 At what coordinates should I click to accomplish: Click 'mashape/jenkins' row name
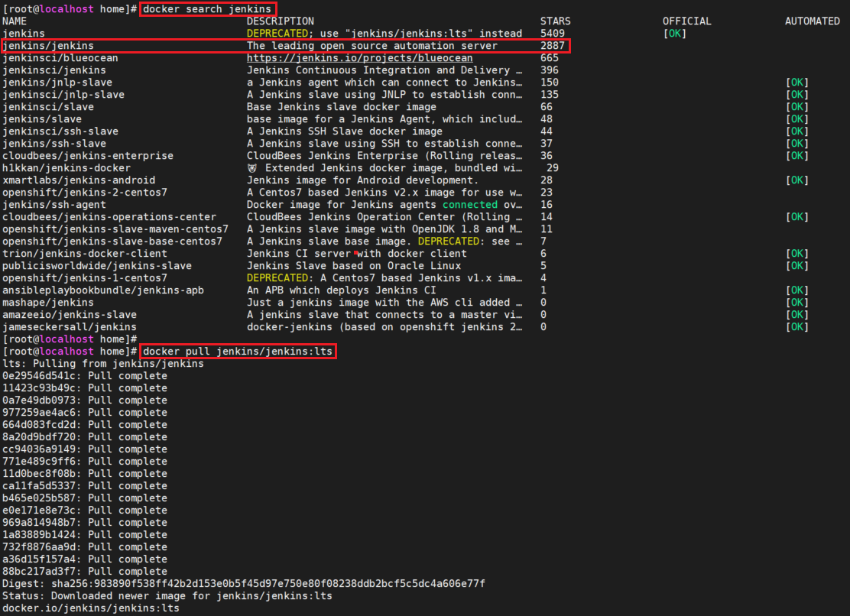48,303
